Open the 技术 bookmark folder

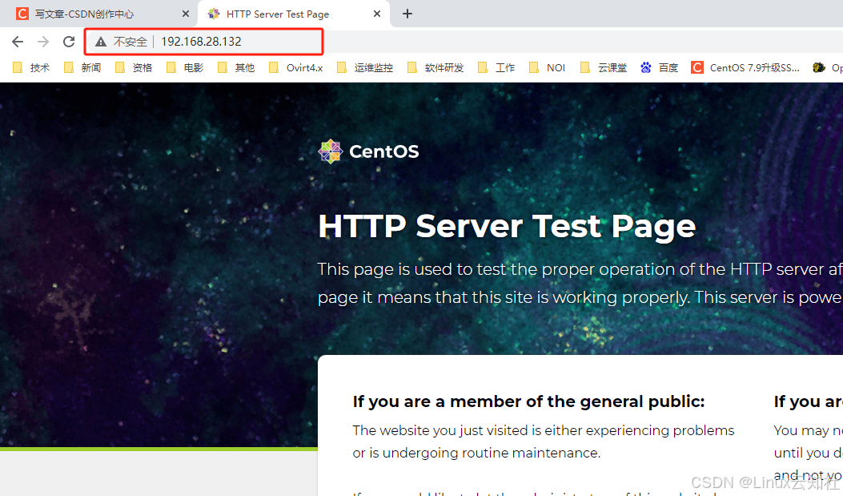31,68
